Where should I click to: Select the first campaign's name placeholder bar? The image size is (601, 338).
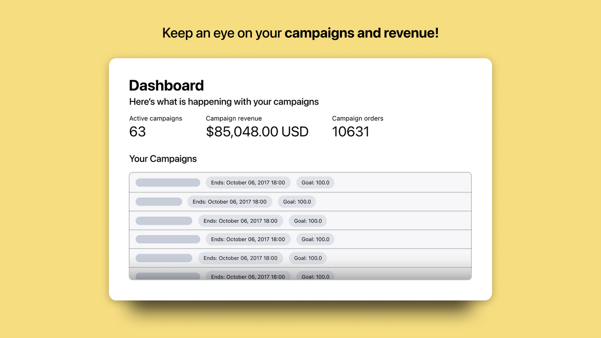167,182
